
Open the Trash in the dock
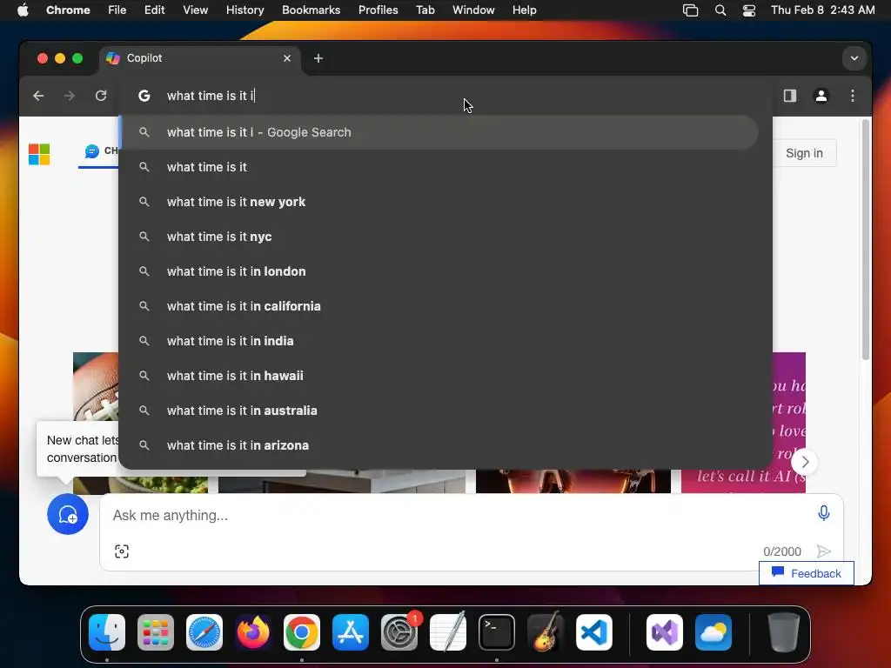pos(784,632)
